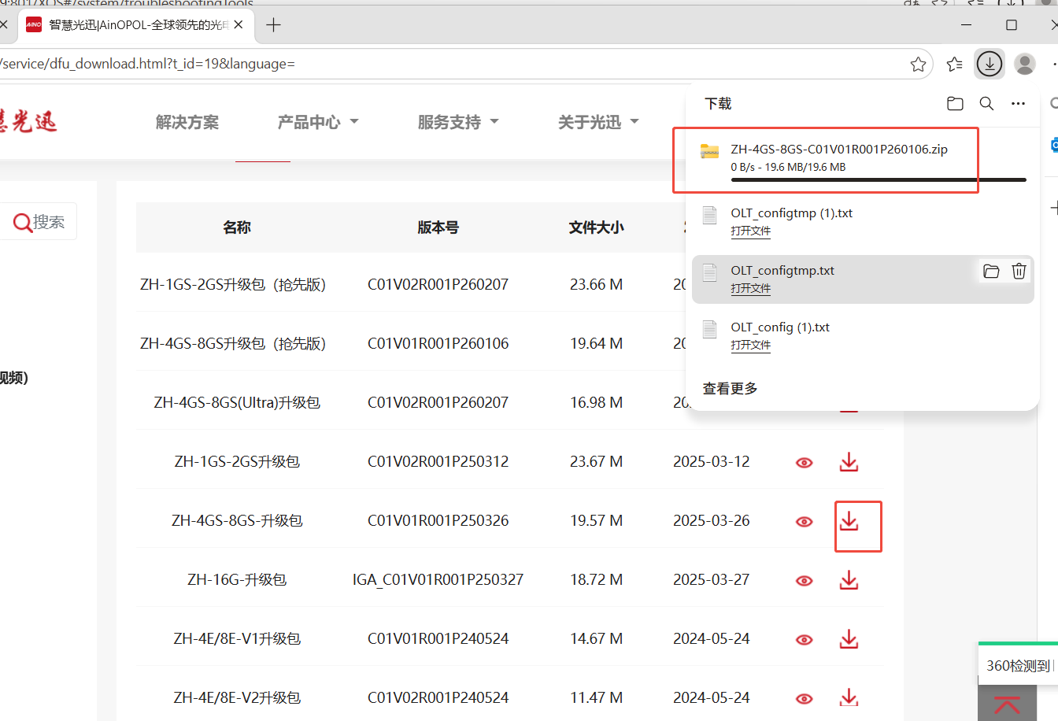The width and height of the screenshot is (1058, 721).
Task: Preview ZH-4GS-8GS-升级包 with eye icon
Action: 804,522
